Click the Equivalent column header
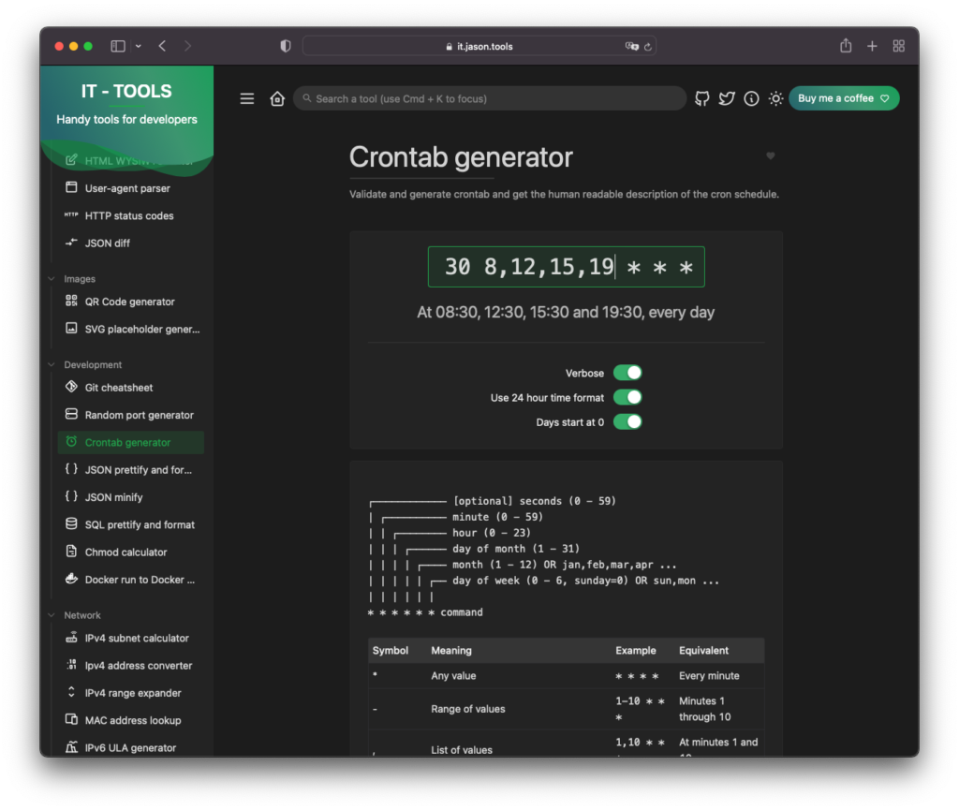959x810 pixels. click(x=703, y=651)
